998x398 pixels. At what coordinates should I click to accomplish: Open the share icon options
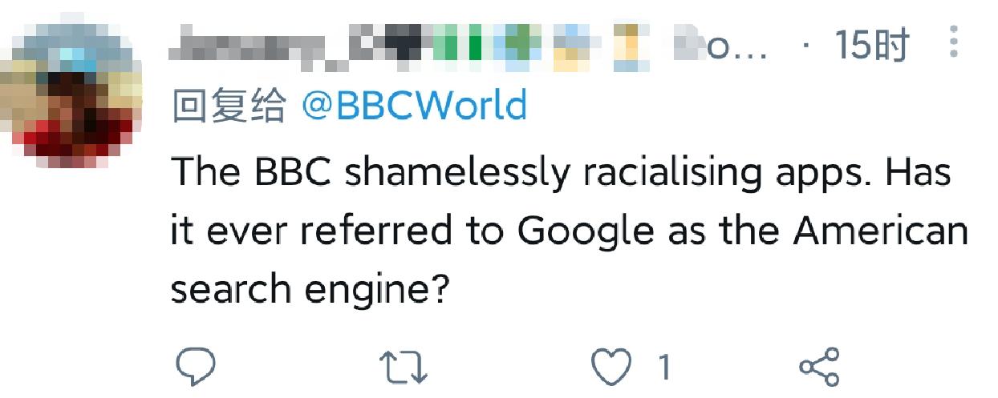pyautogui.click(x=819, y=367)
